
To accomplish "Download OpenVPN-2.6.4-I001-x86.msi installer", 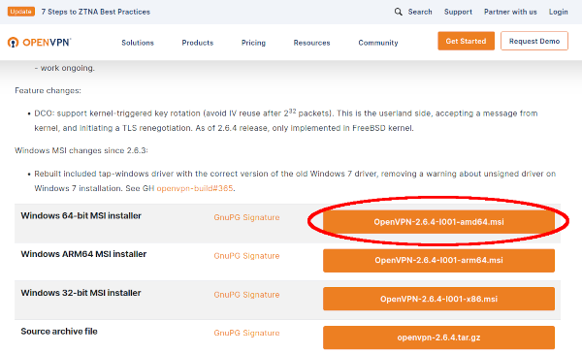I will point(438,299).
